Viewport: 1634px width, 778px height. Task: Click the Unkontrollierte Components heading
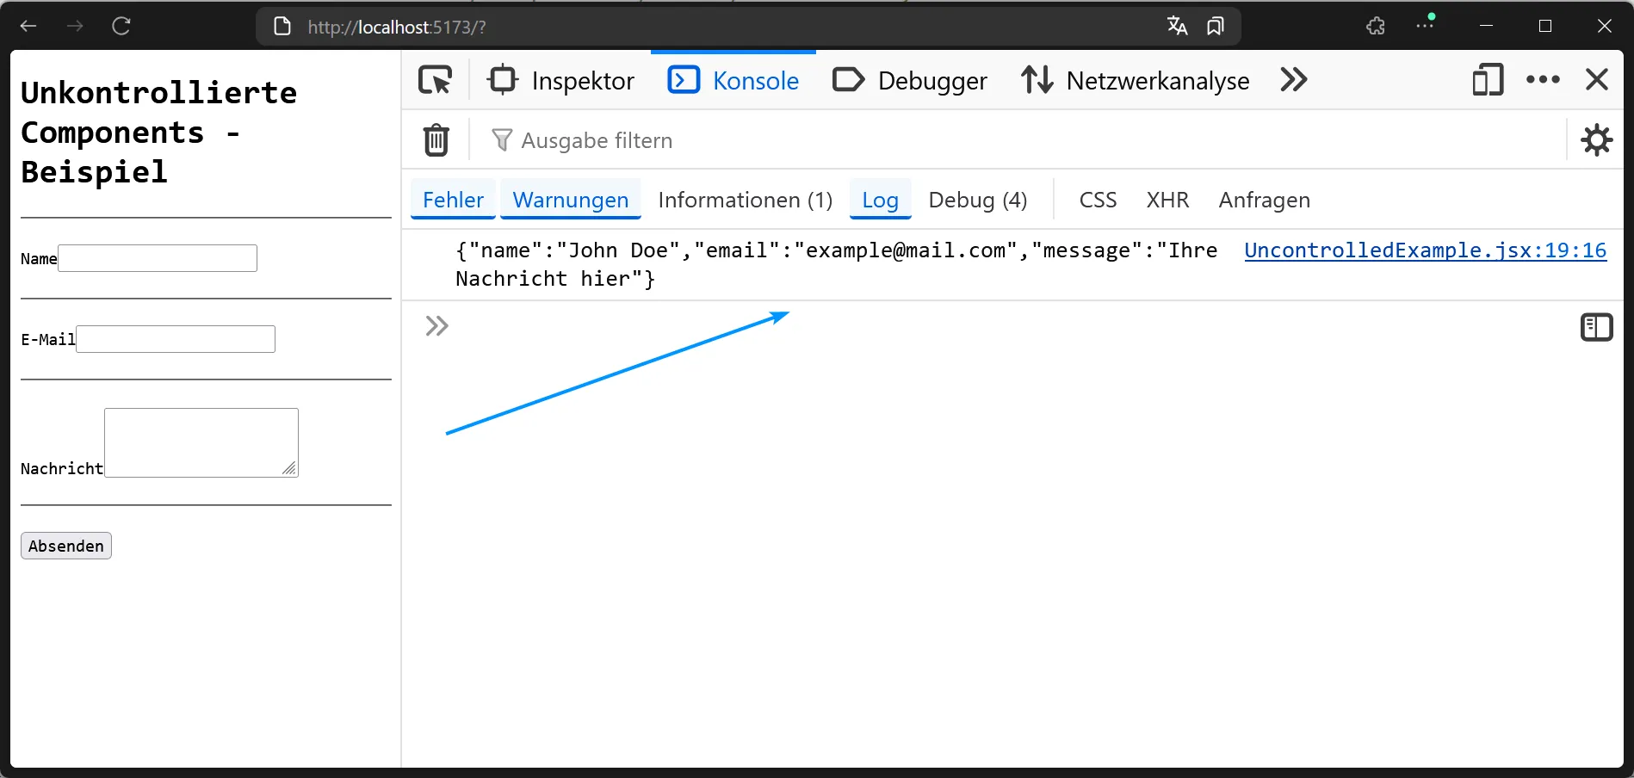pos(158,132)
